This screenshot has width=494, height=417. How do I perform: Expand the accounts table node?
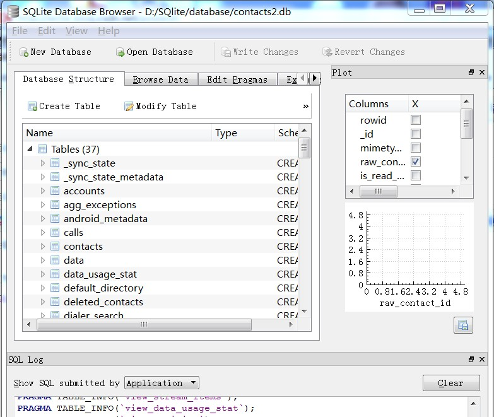(x=43, y=191)
